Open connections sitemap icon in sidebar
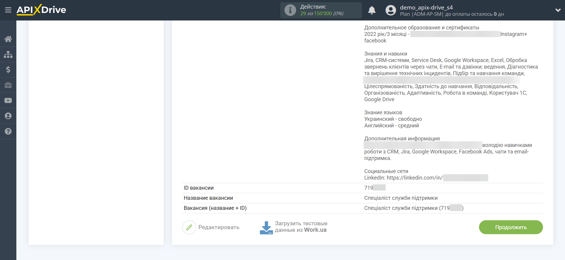This screenshot has width=565, height=260. point(8,54)
